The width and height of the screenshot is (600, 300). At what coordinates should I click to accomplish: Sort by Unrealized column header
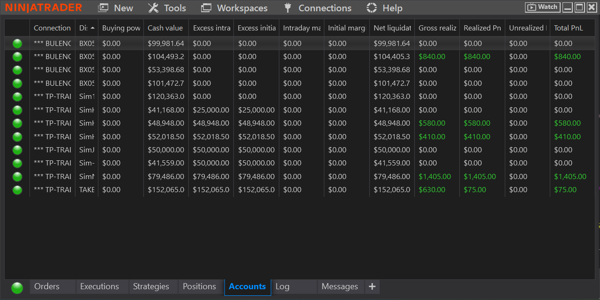528,28
